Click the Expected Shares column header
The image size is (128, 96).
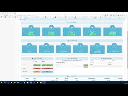pos(91,78)
